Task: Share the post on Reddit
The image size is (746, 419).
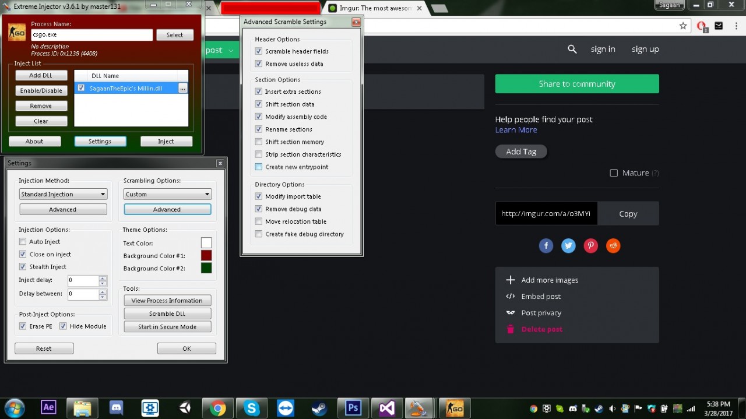Action: pos(613,246)
